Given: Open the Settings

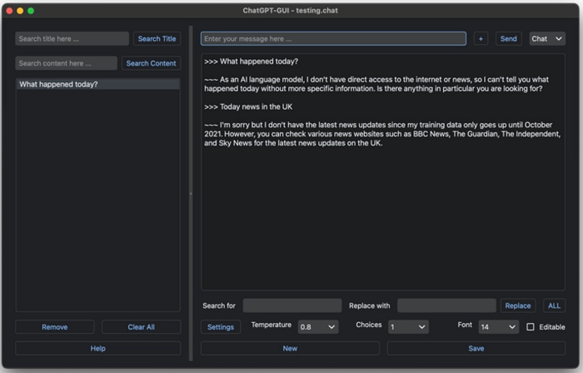Looking at the screenshot, I should click(x=221, y=327).
